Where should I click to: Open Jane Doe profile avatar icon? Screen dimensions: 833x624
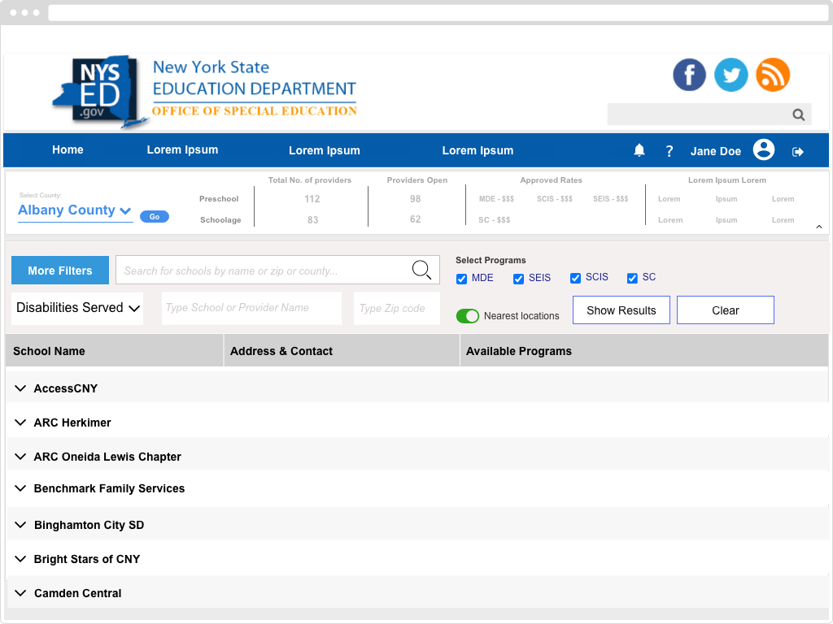(x=763, y=150)
